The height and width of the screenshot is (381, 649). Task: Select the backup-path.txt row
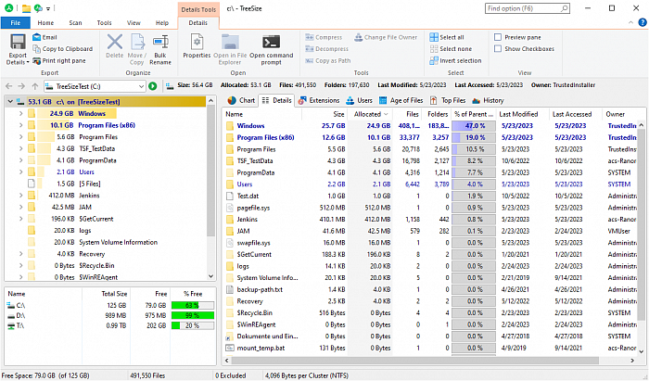pos(430,289)
